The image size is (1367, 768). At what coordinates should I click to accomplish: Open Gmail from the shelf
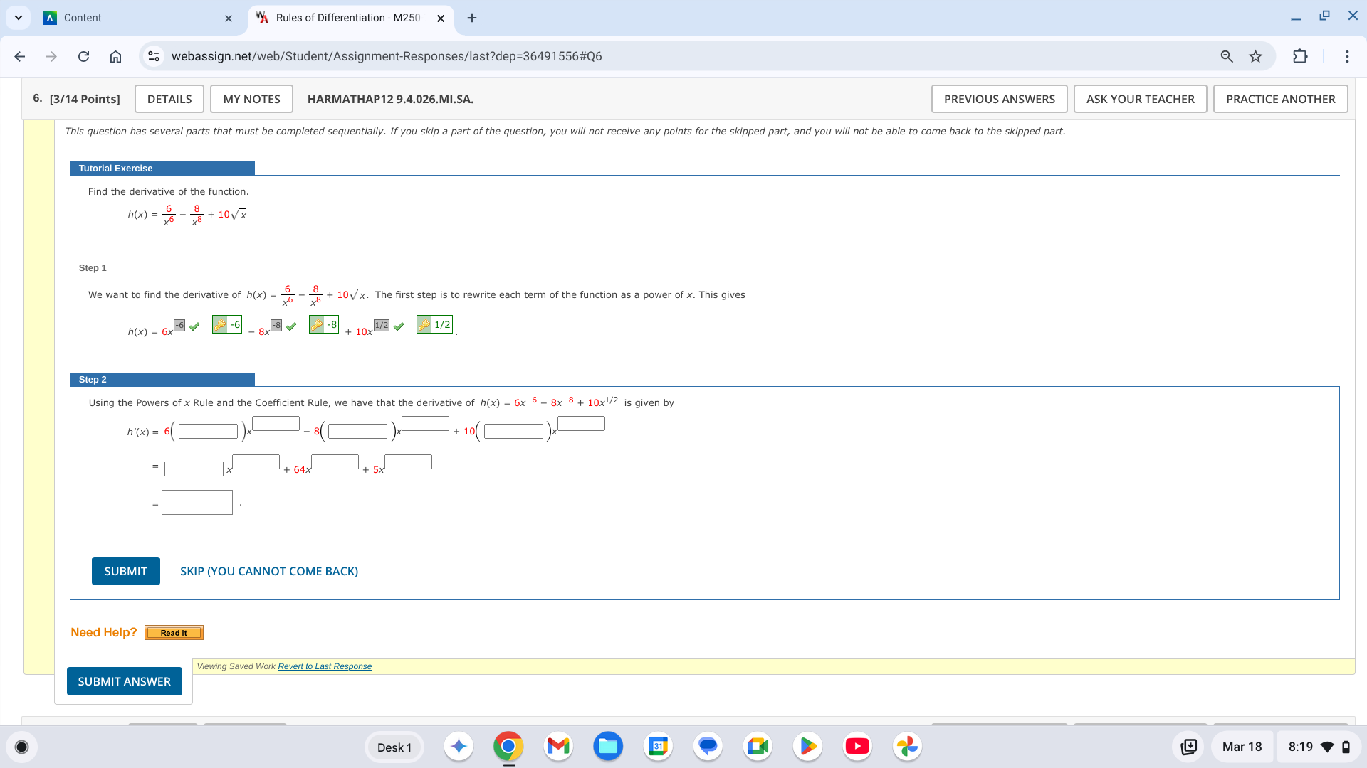tap(558, 747)
